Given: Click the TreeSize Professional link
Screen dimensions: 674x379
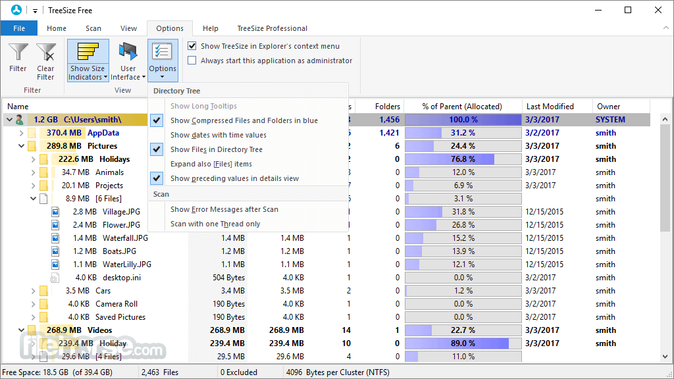Looking at the screenshot, I should pos(272,28).
